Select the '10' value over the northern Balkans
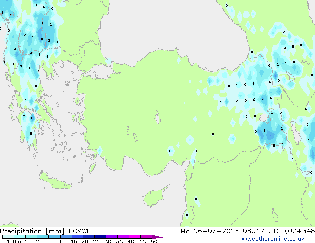 (x=41, y=39)
